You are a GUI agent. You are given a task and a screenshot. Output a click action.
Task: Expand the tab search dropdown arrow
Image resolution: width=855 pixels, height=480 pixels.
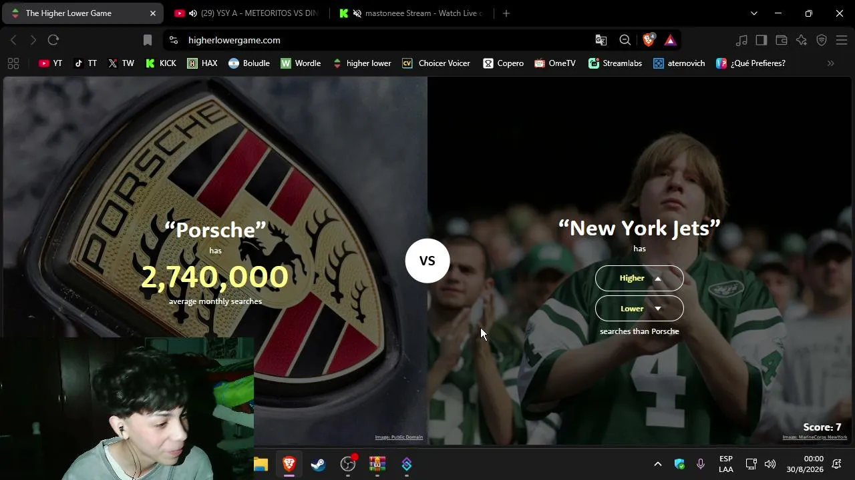point(754,13)
